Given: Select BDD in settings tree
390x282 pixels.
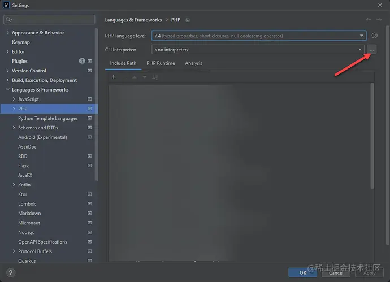Looking at the screenshot, I should (x=23, y=156).
